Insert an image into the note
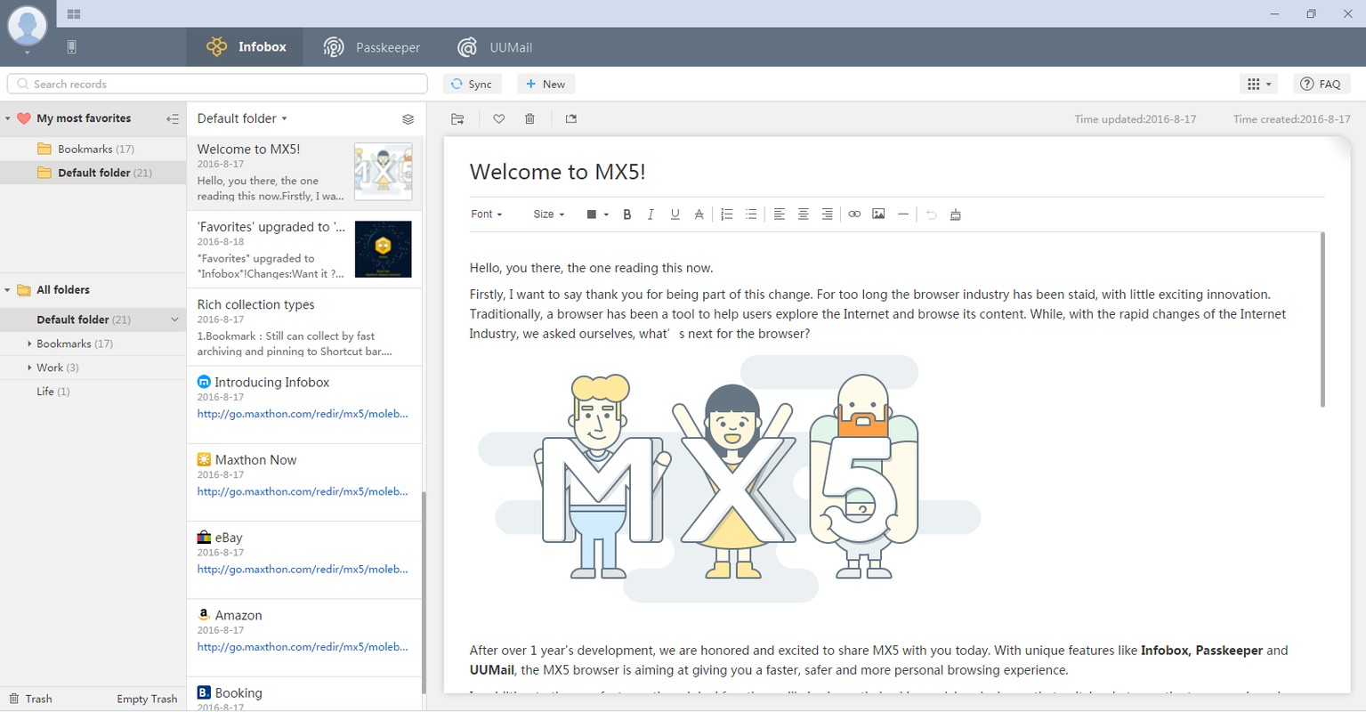 click(878, 214)
